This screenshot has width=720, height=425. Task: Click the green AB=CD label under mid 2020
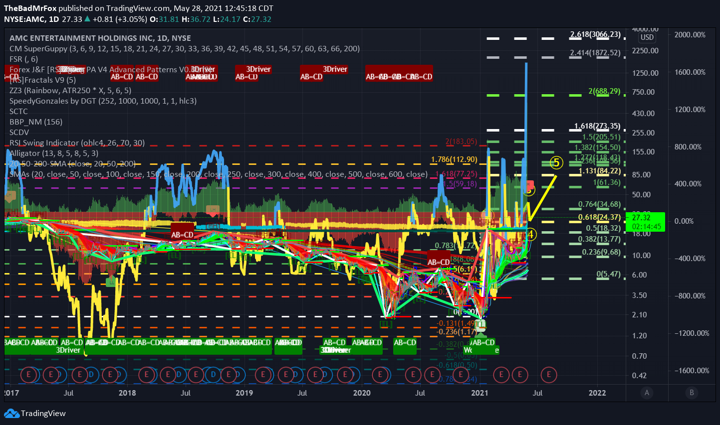click(x=405, y=343)
